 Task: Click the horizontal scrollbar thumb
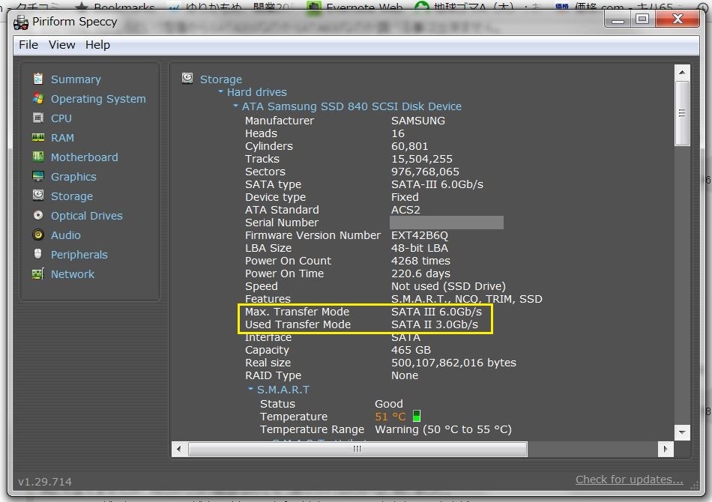click(x=357, y=449)
